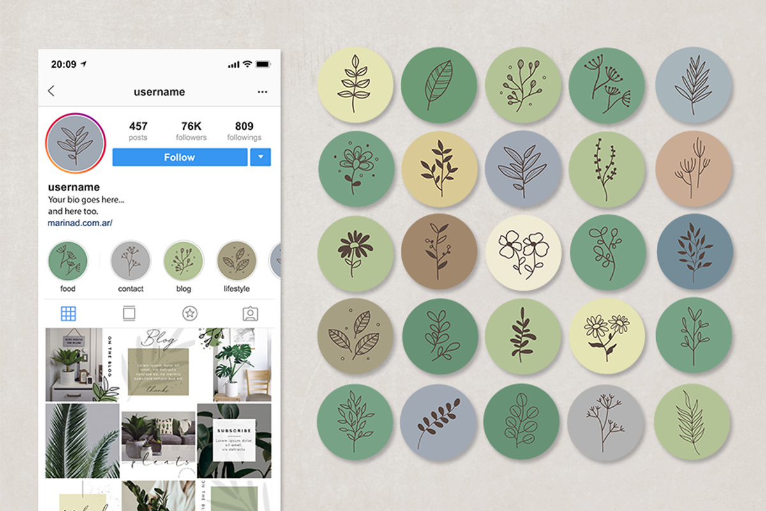Select the brown circle with the berry branch
The width and height of the screenshot is (766, 511).
point(439,252)
